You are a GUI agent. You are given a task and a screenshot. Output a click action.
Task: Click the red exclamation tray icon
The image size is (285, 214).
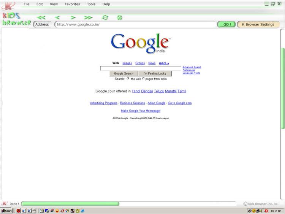coord(266,211)
